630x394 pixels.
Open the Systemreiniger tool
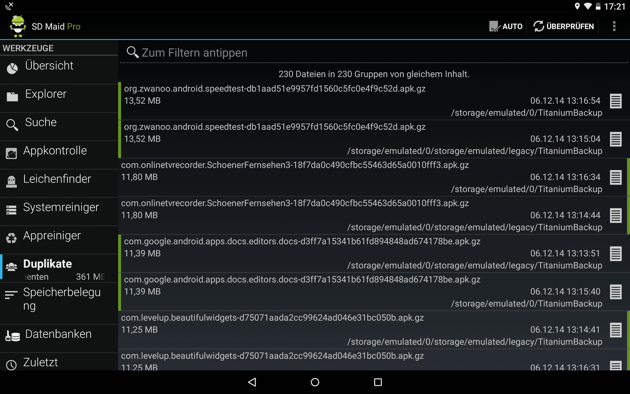[59, 211]
